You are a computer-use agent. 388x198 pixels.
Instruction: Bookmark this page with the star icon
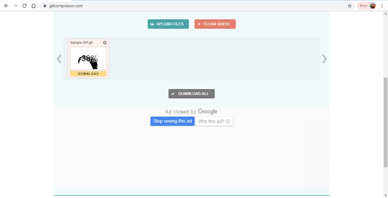click(x=350, y=6)
